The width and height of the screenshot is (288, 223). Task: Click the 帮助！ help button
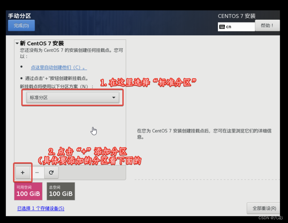[x=267, y=25]
